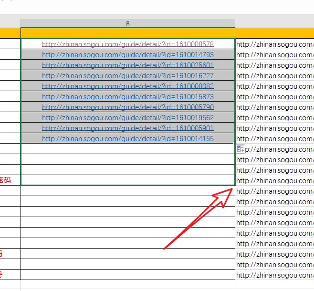Image resolution: width=314 pixels, height=291 pixels.
Task: Select column C cell beside link id=1610008578
Action: (274, 44)
